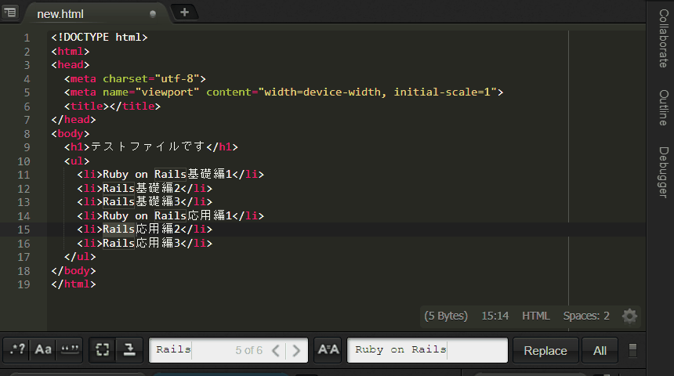Screen dimensions: 674x376
Task: Close new.html via its unsaved dot
Action: (x=153, y=14)
